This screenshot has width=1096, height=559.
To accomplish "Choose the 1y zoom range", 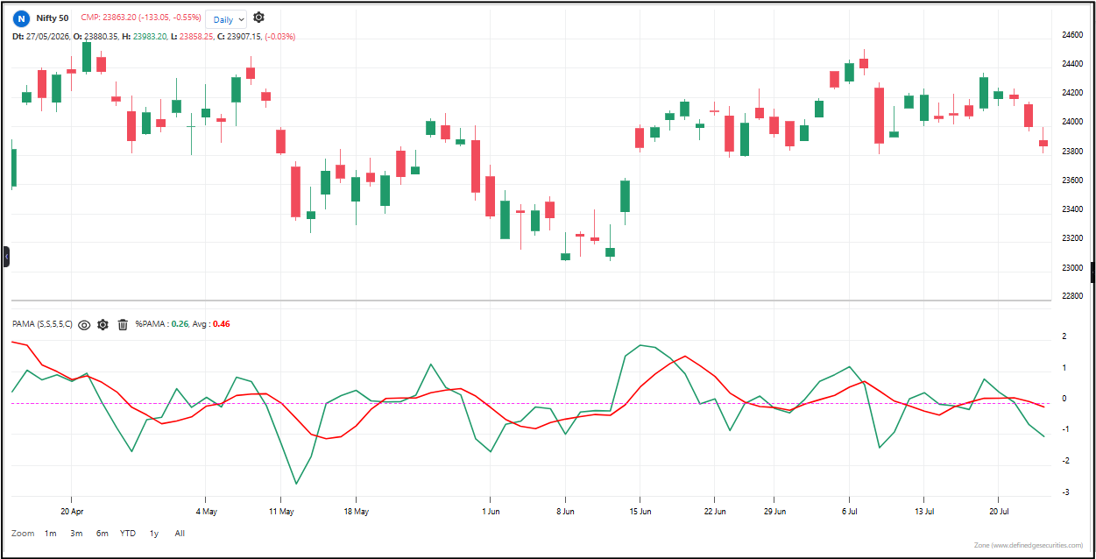I will click(154, 533).
